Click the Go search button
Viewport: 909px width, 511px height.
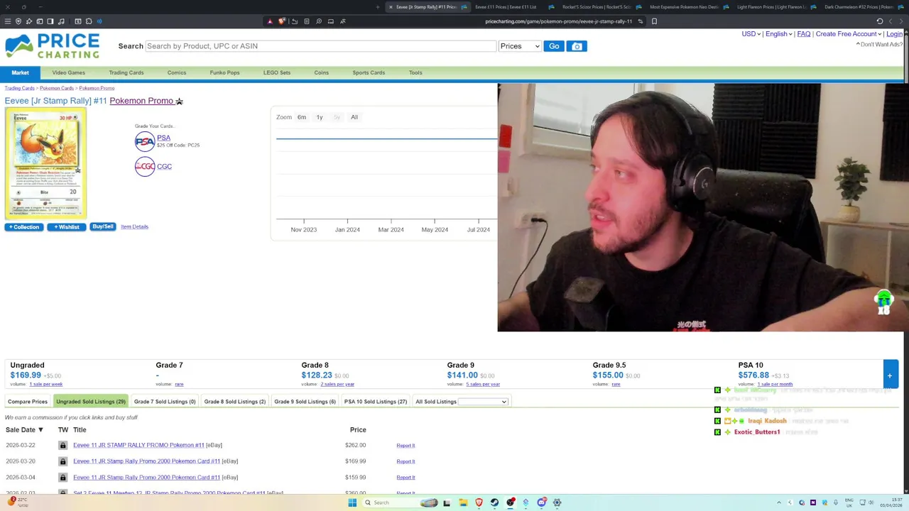(554, 46)
